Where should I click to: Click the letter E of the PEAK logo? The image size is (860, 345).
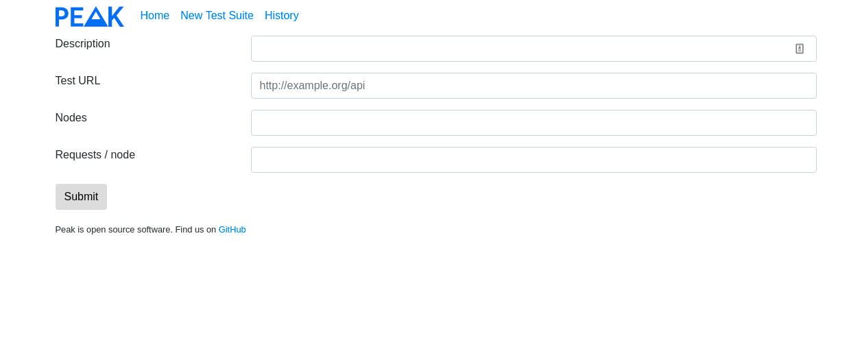click(x=77, y=16)
